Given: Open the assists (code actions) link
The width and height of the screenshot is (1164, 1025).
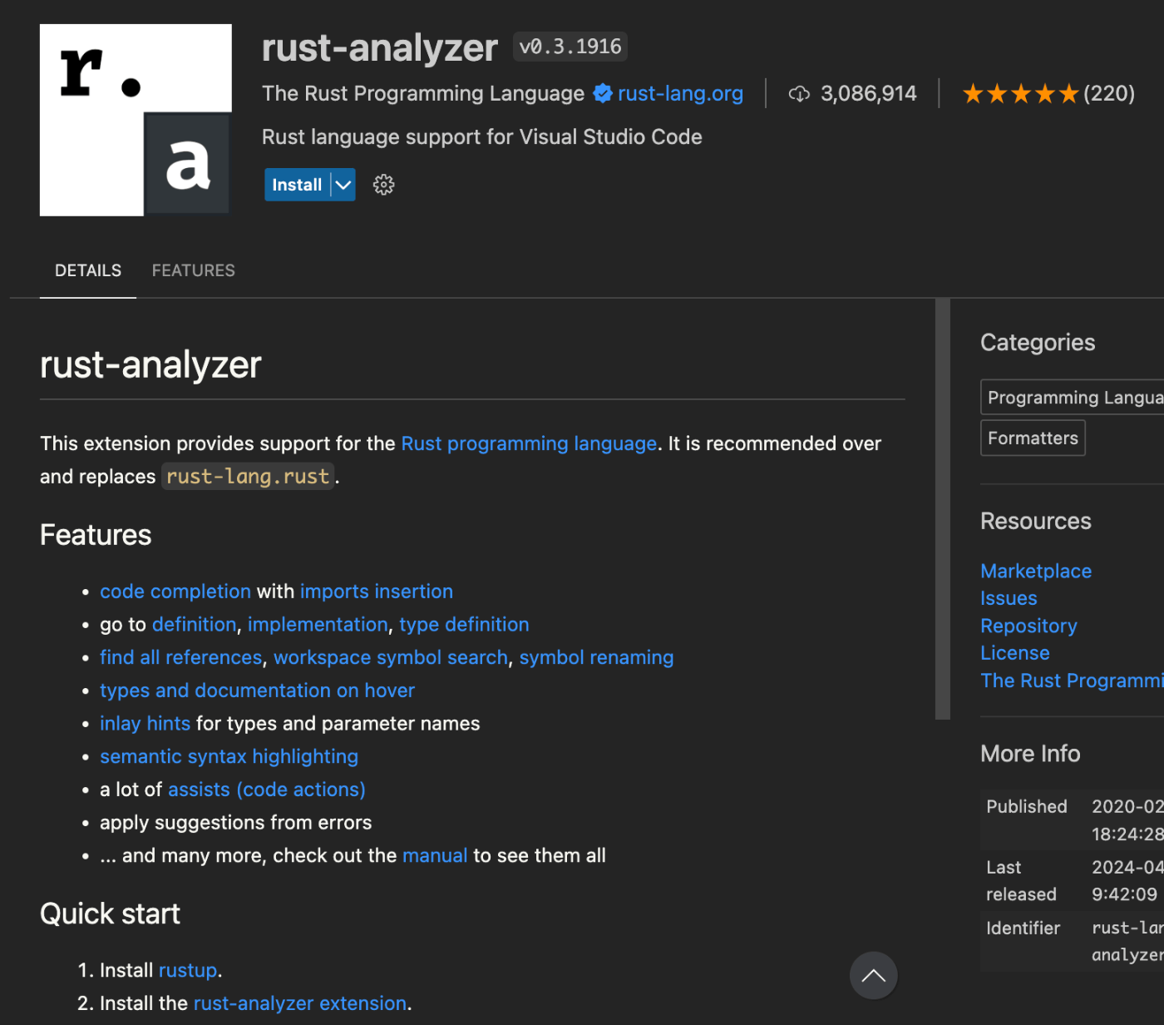Looking at the screenshot, I should tap(267, 790).
